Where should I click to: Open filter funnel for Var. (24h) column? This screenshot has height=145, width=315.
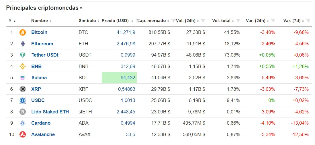click(x=273, y=20)
